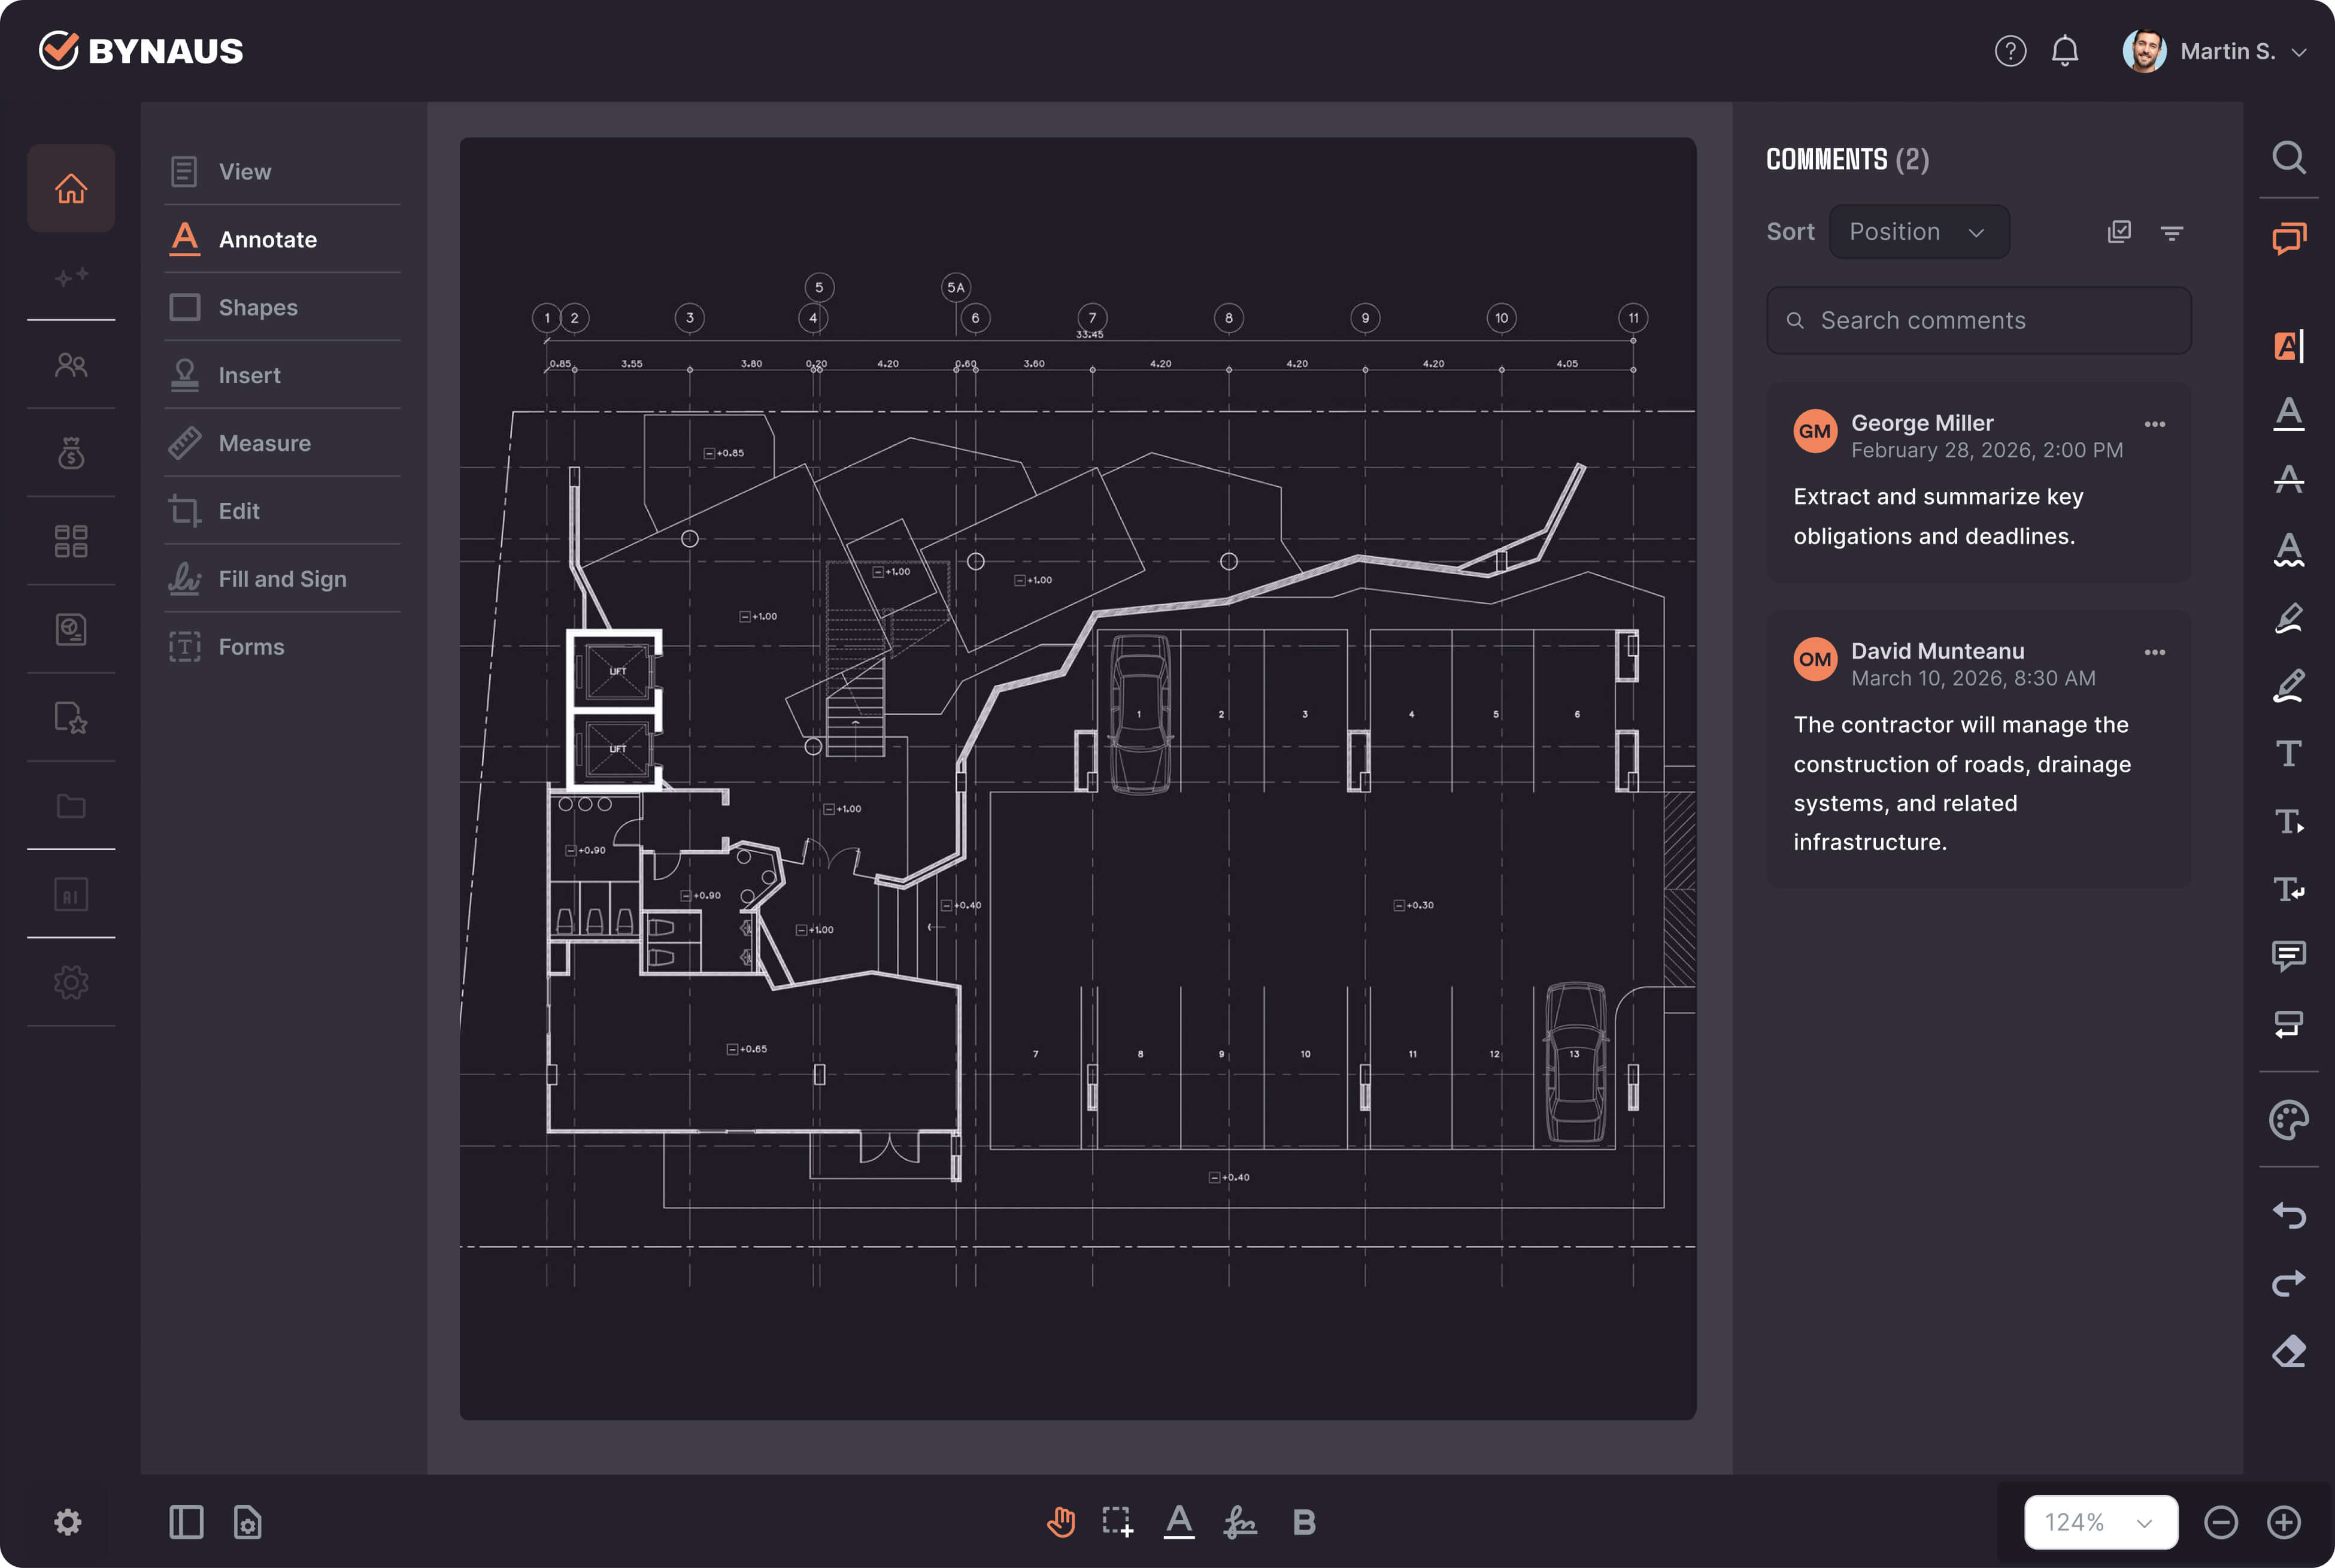Click the notification bell icon
The image size is (2335, 1568).
(x=2064, y=51)
